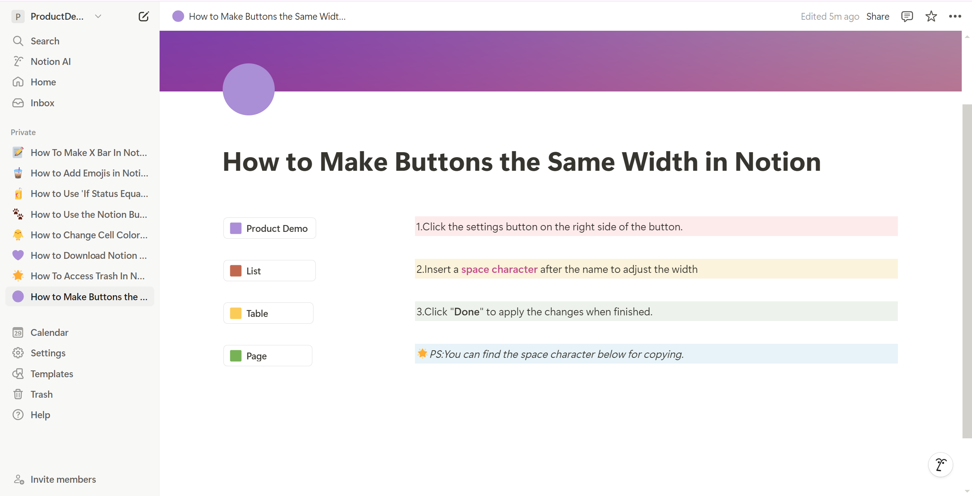
Task: Open 'How to Add Emojis in Noti...' page
Action: click(x=89, y=173)
